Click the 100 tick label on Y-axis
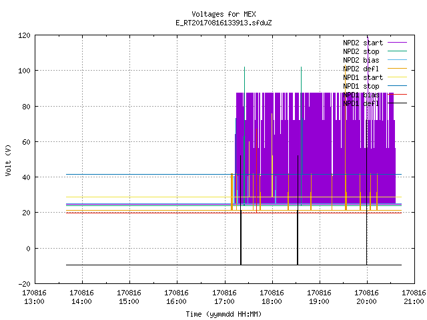427x320 pixels. coord(24,71)
